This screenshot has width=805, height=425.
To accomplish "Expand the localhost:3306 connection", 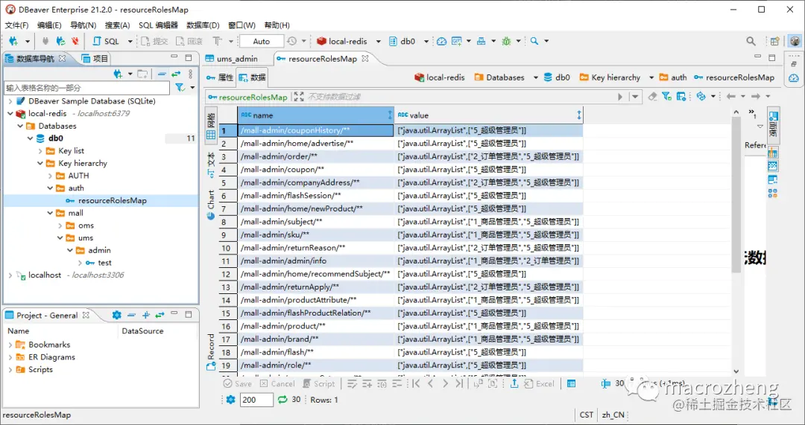I will pos(10,275).
